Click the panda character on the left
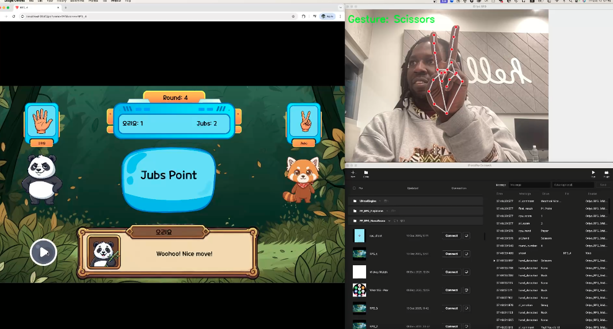This screenshot has height=329, width=613. coord(42,179)
